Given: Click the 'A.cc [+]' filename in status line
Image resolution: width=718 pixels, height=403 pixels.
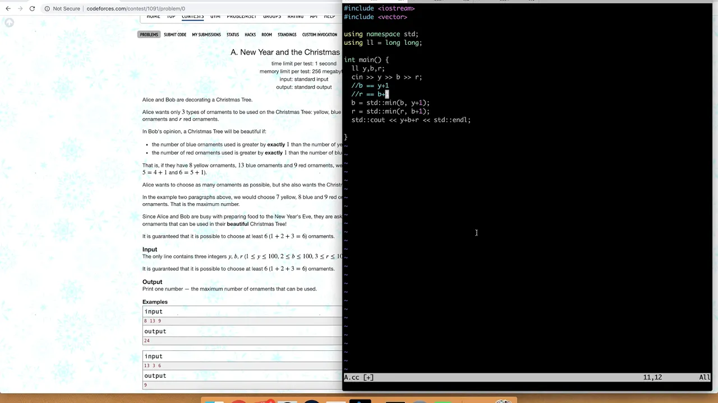Looking at the screenshot, I should pos(358,377).
